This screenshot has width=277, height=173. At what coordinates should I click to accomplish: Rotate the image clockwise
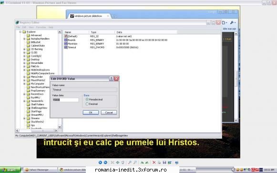(142, 163)
